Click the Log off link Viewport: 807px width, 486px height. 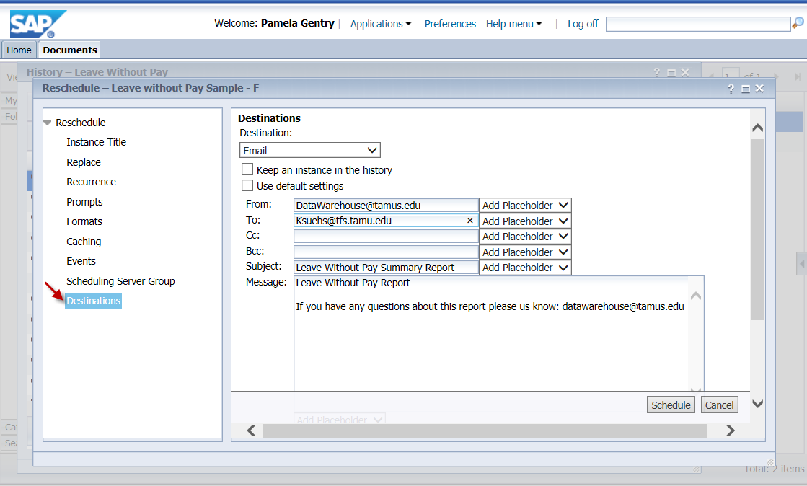coord(583,24)
